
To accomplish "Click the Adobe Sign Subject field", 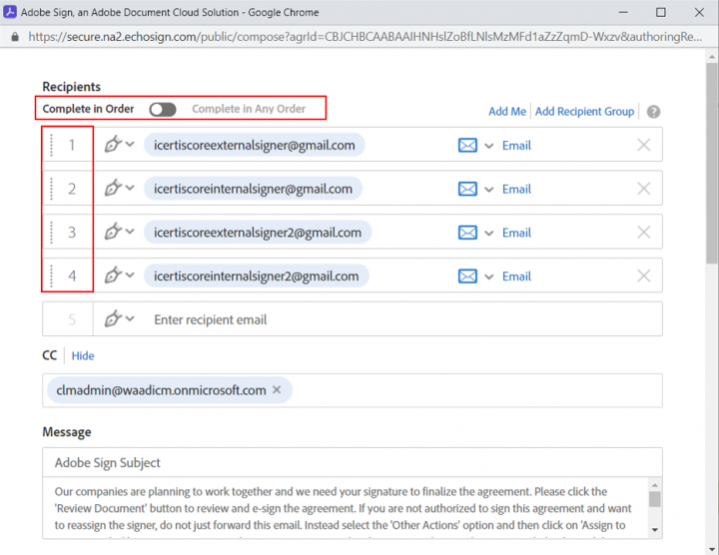I will point(350,463).
